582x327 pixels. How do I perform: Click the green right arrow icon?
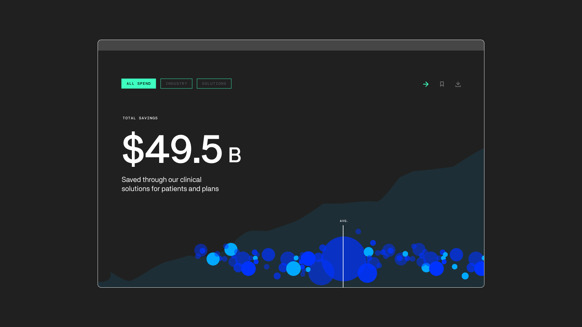tap(426, 84)
